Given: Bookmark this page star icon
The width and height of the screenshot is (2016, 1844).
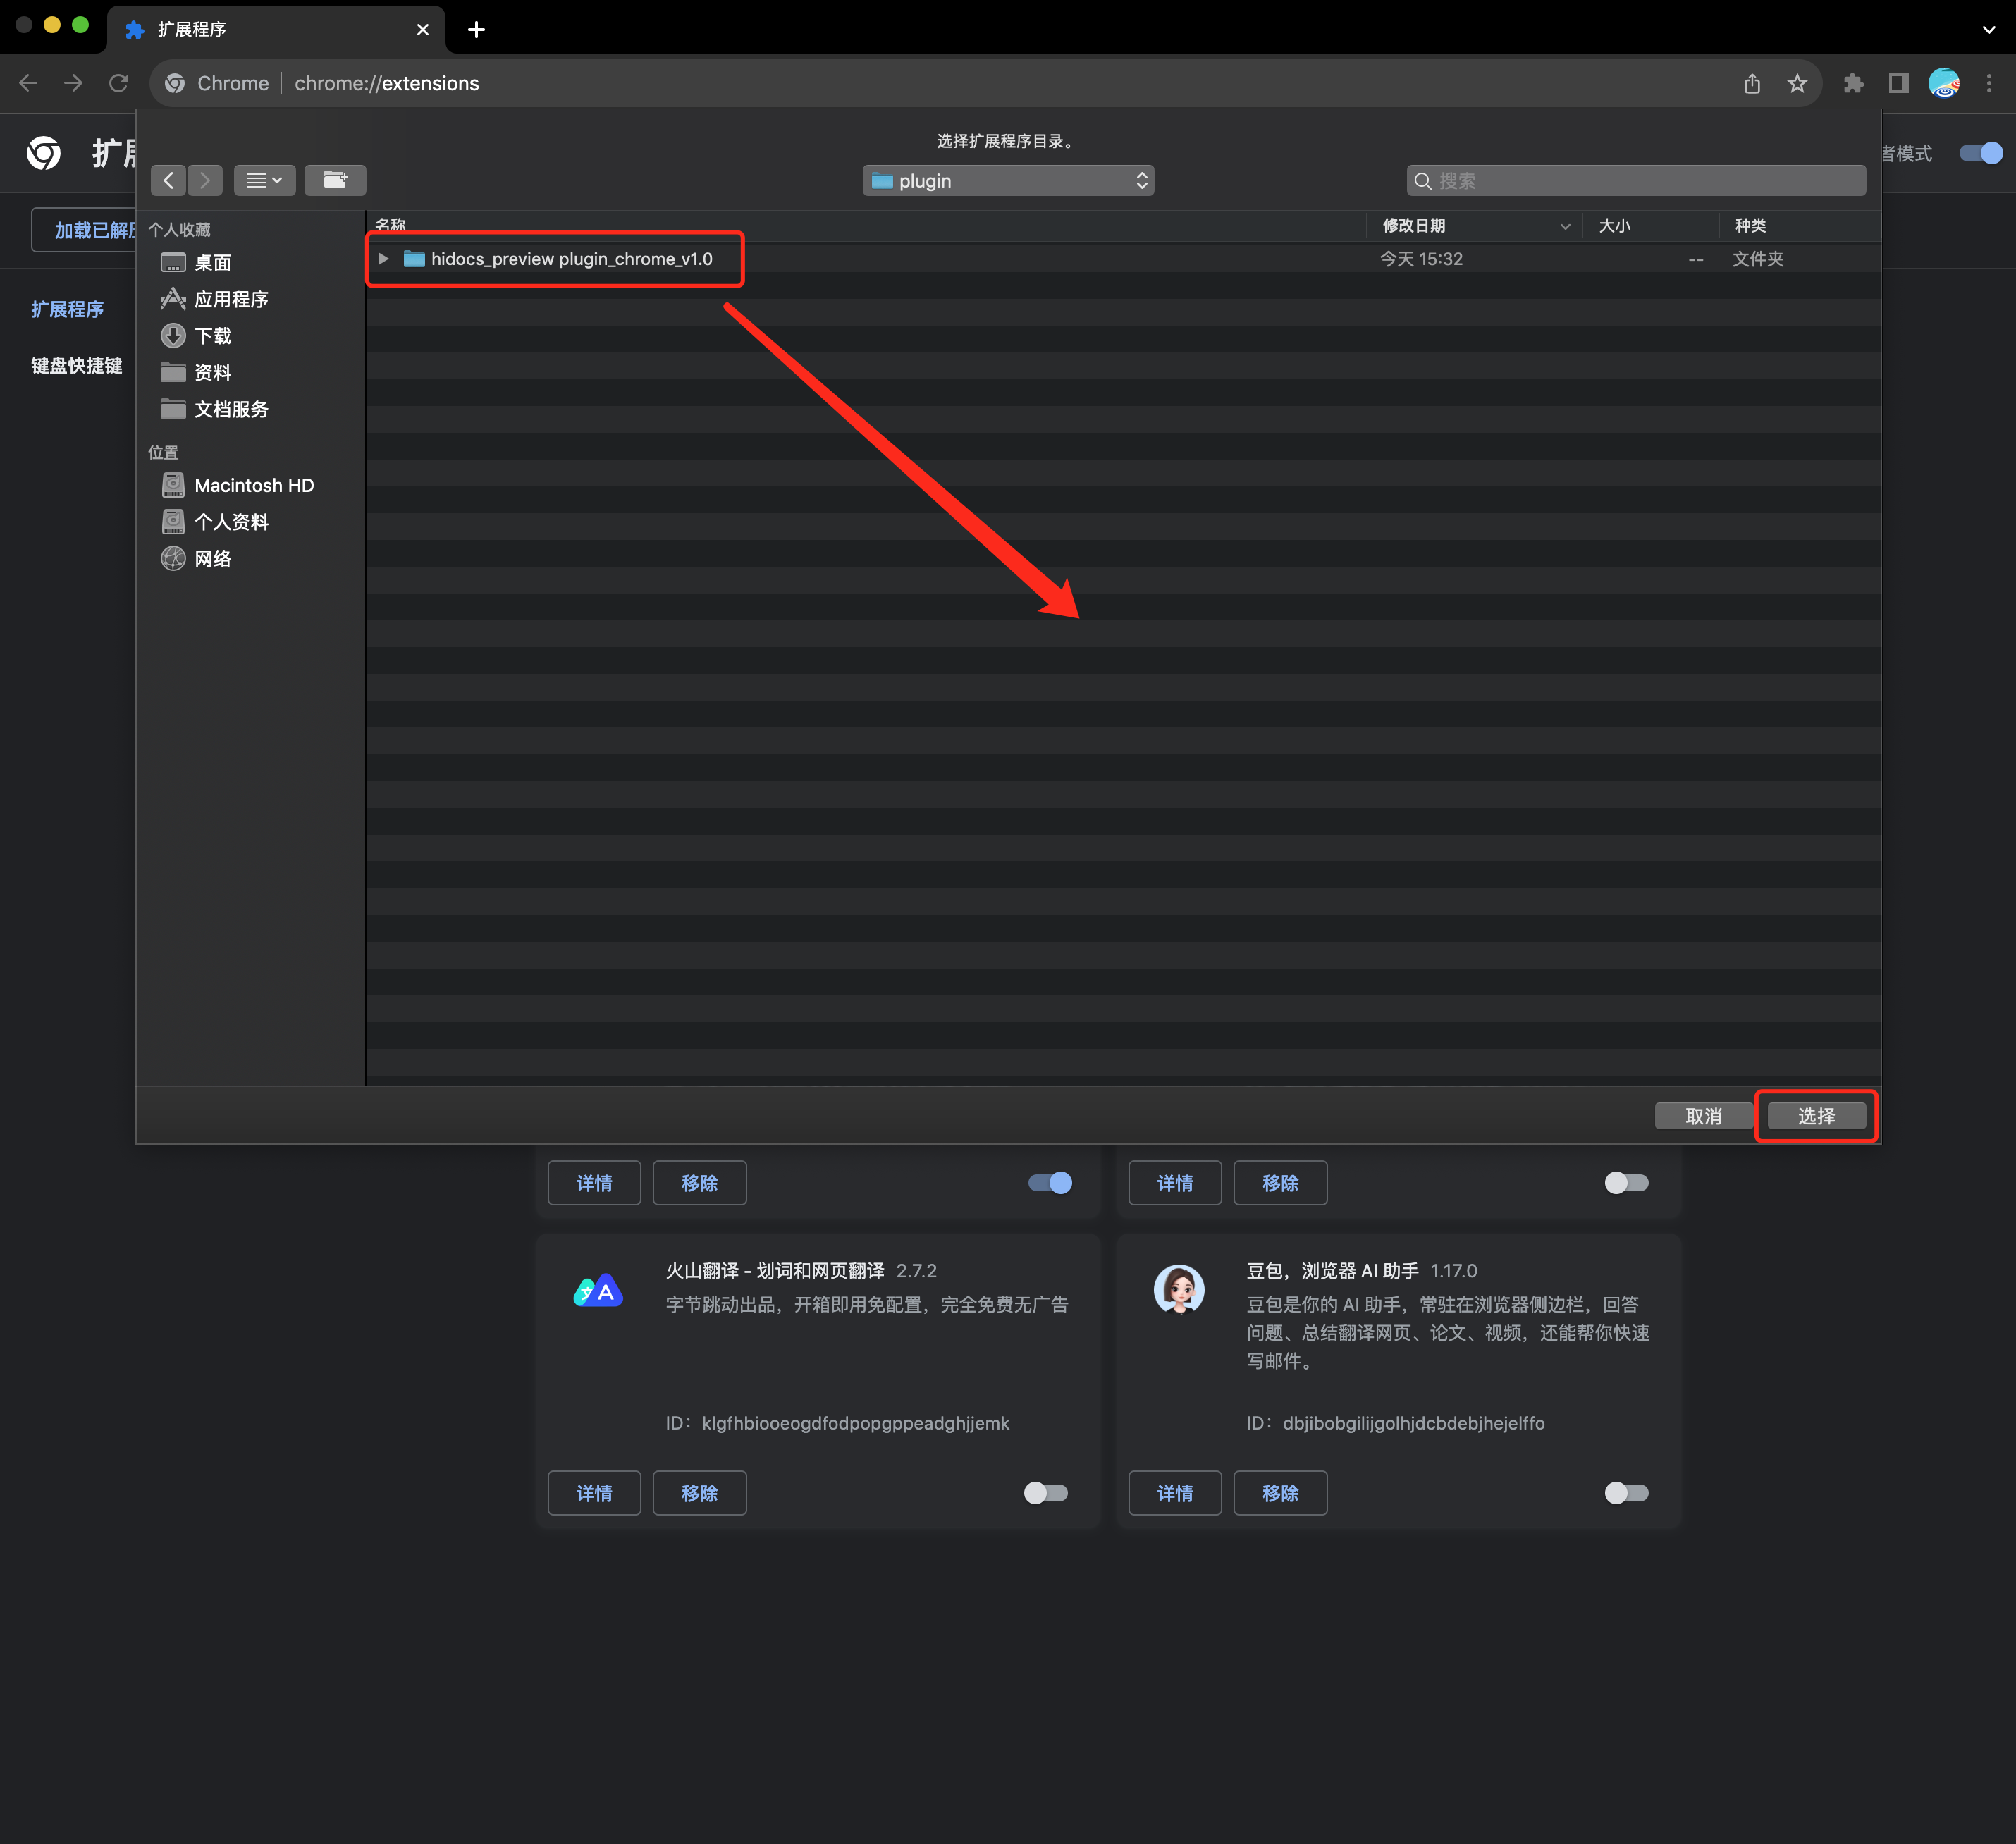Looking at the screenshot, I should pos(1797,83).
